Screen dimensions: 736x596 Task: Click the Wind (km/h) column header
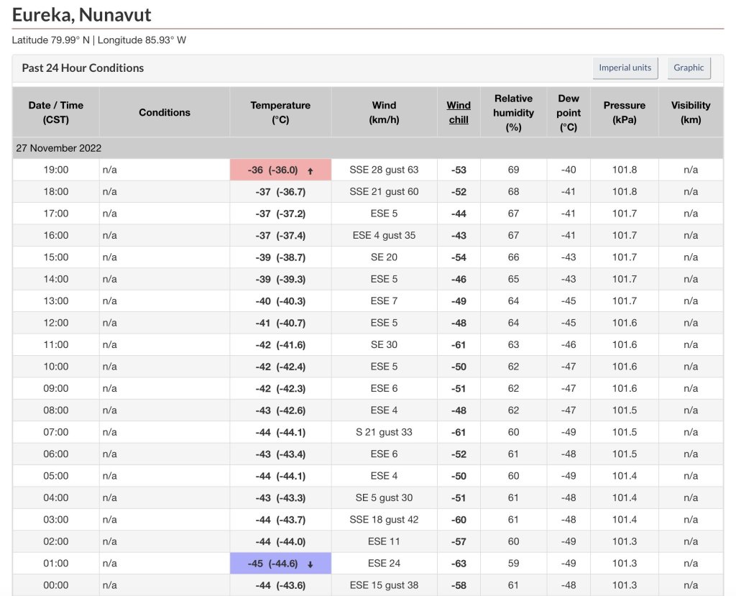tap(384, 112)
